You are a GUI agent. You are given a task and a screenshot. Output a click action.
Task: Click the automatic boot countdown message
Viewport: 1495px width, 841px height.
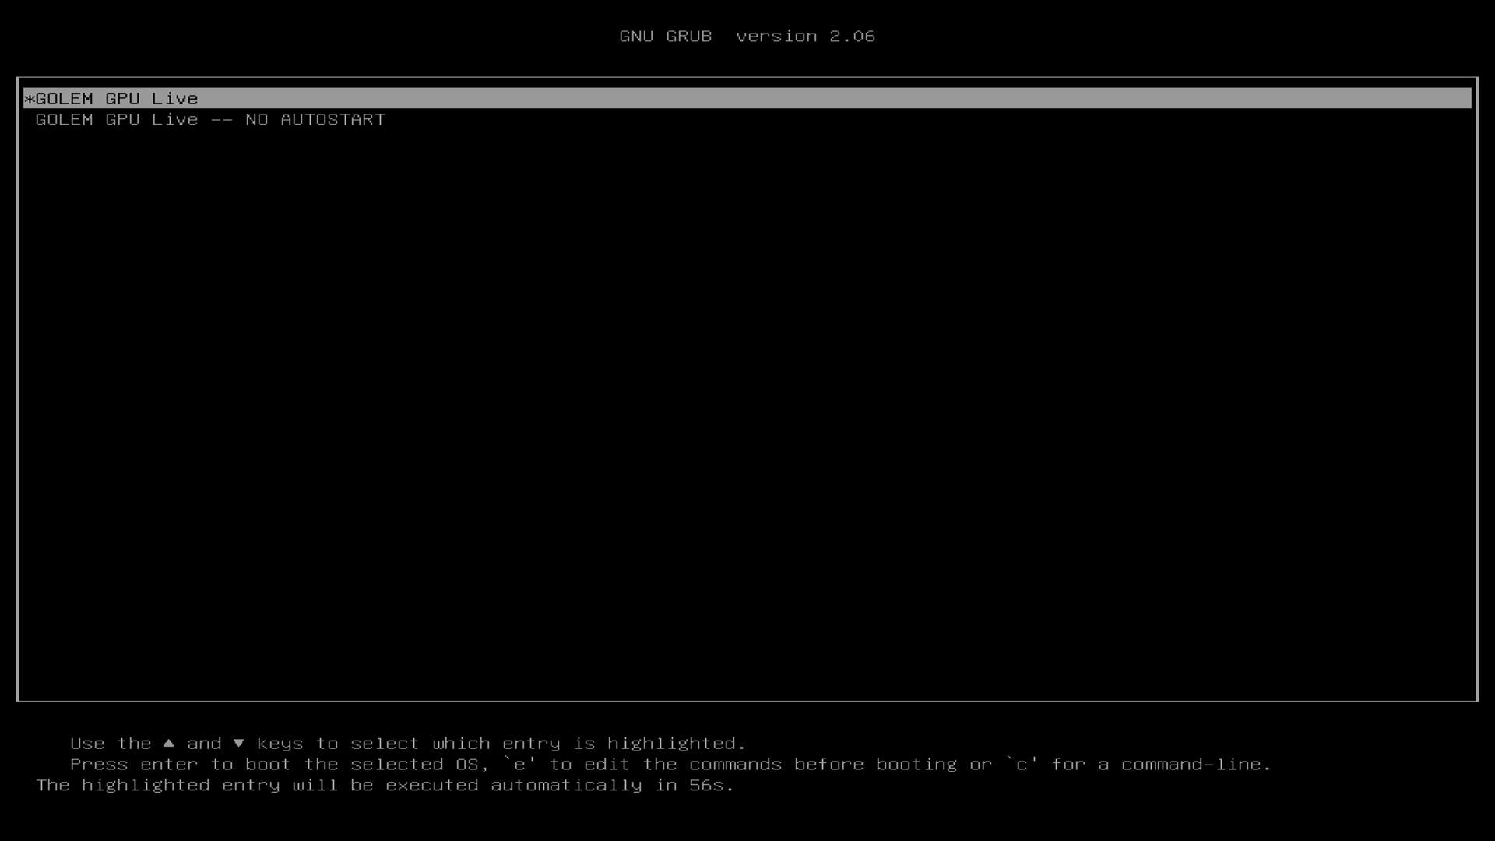coord(385,785)
